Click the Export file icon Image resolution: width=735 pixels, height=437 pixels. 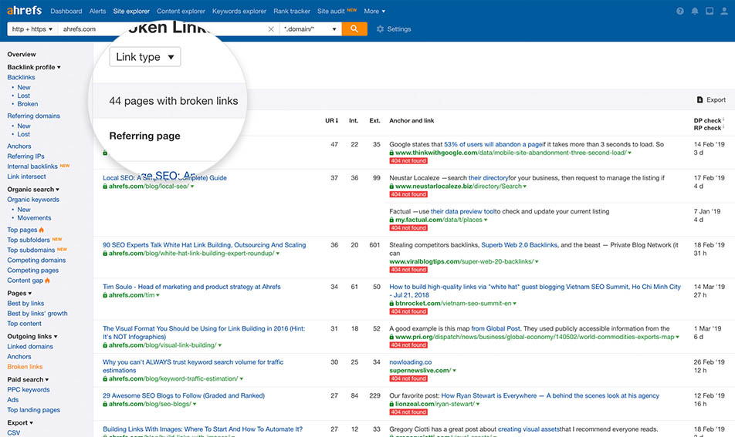(x=699, y=99)
